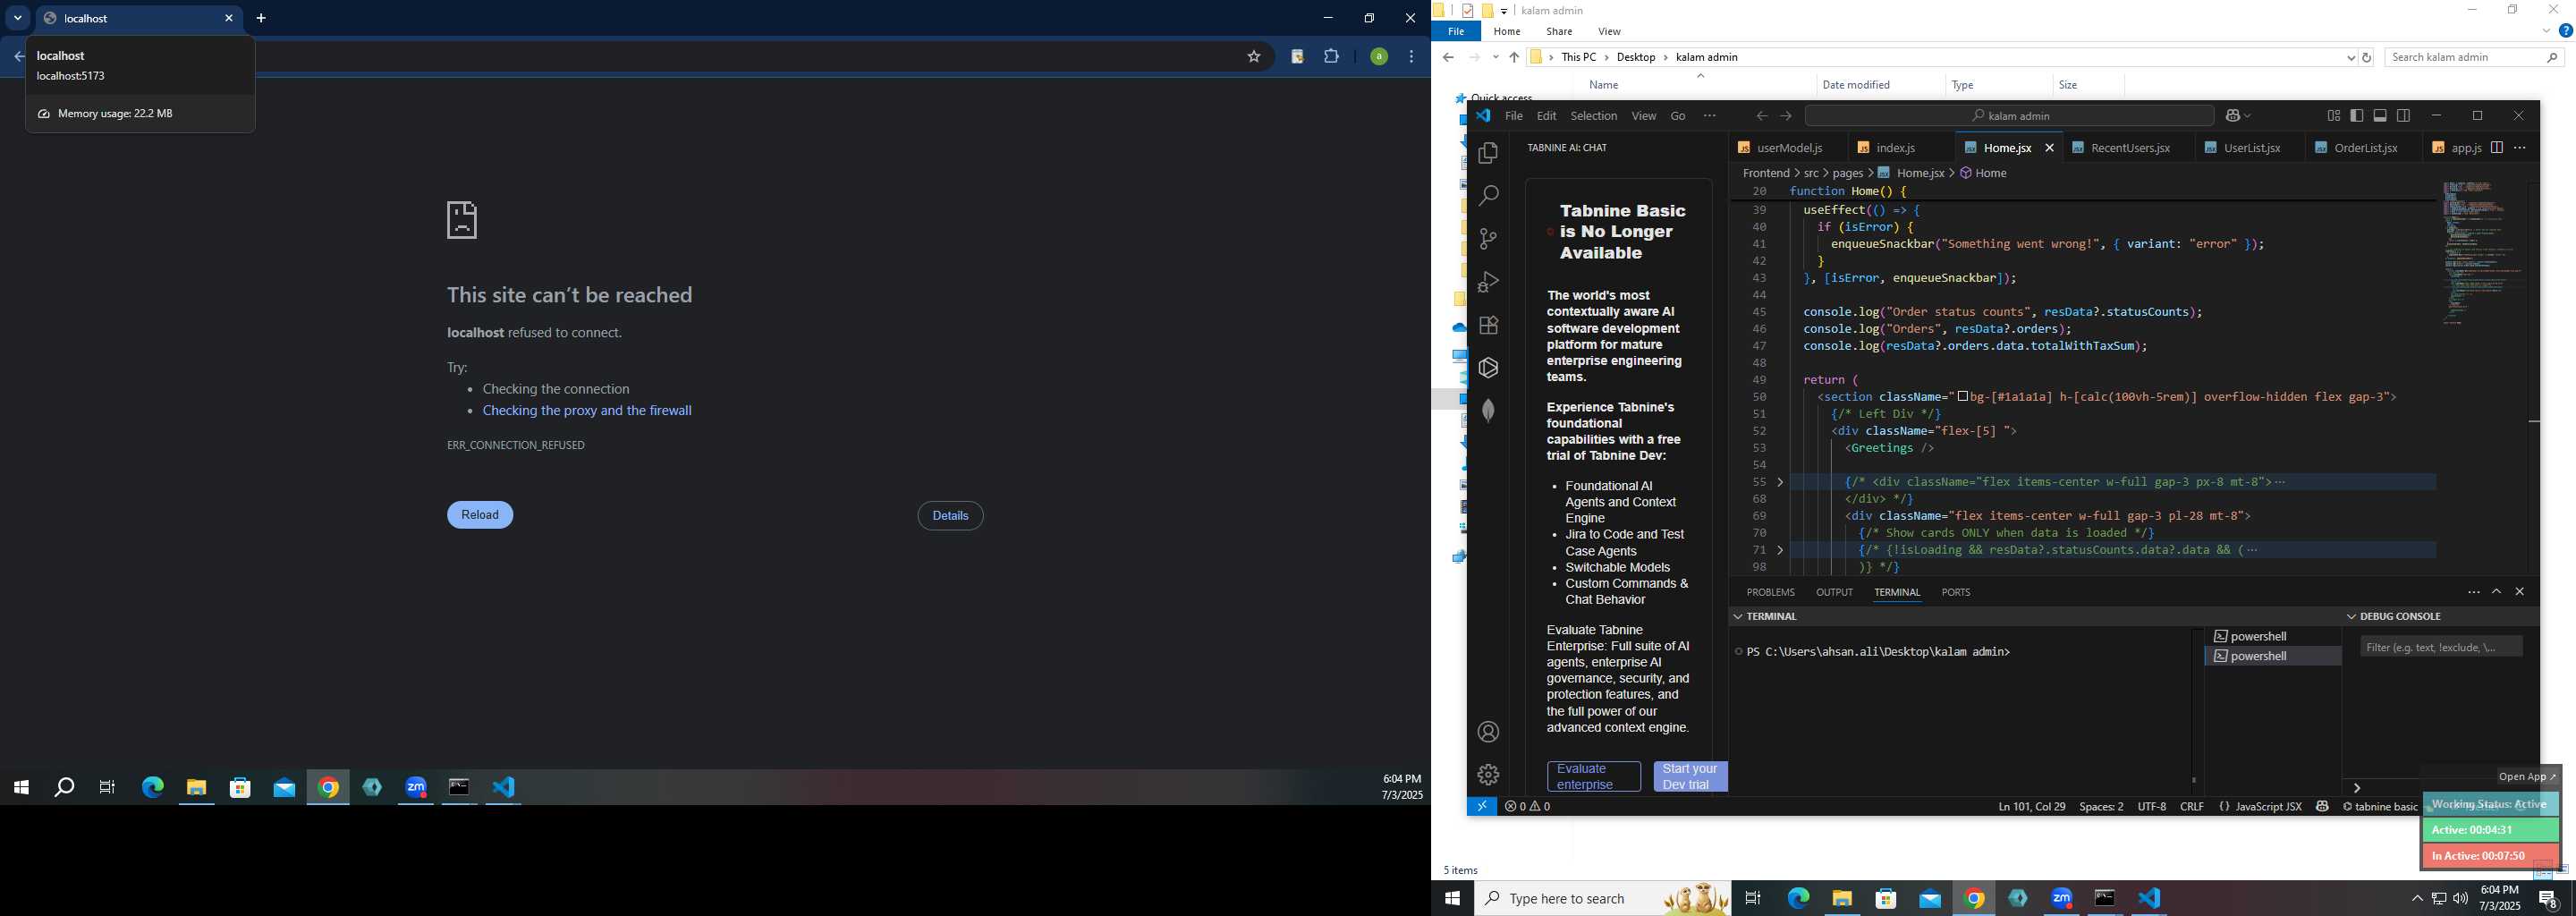The image size is (2576, 916).
Task: Open the Accounts icon in VS Code
Action: 1488,732
